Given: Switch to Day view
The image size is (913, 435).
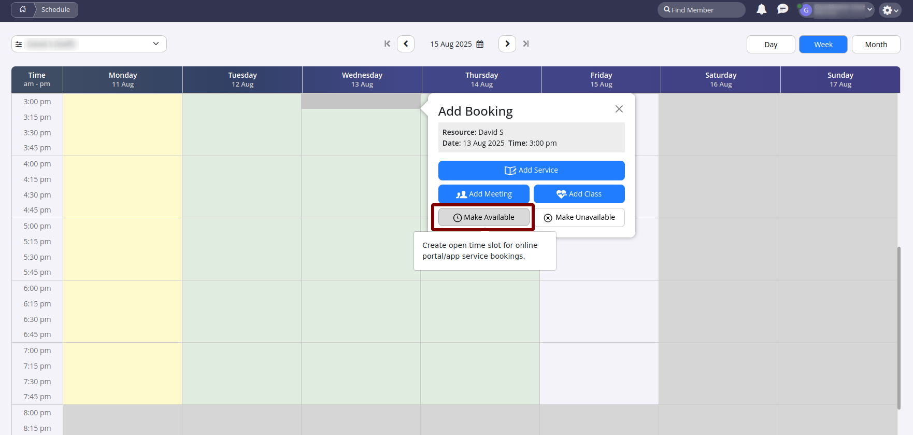Looking at the screenshot, I should coord(771,45).
